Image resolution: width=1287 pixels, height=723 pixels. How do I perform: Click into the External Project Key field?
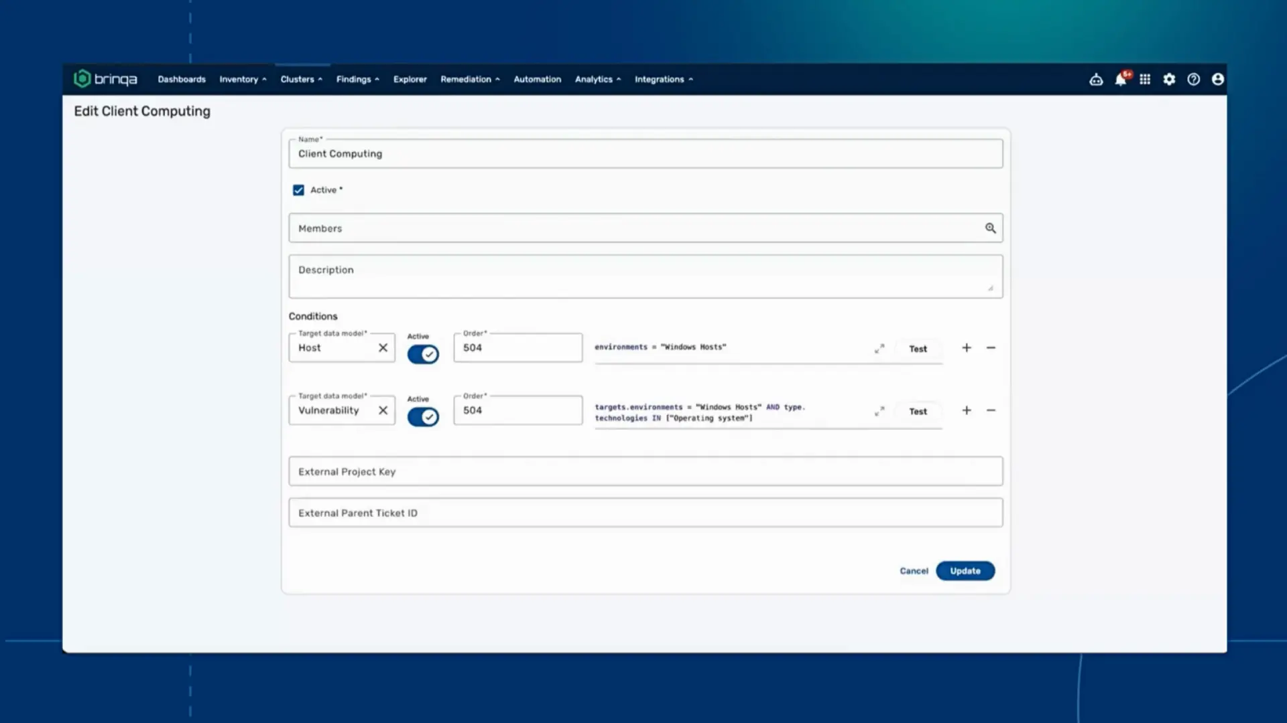tap(645, 472)
